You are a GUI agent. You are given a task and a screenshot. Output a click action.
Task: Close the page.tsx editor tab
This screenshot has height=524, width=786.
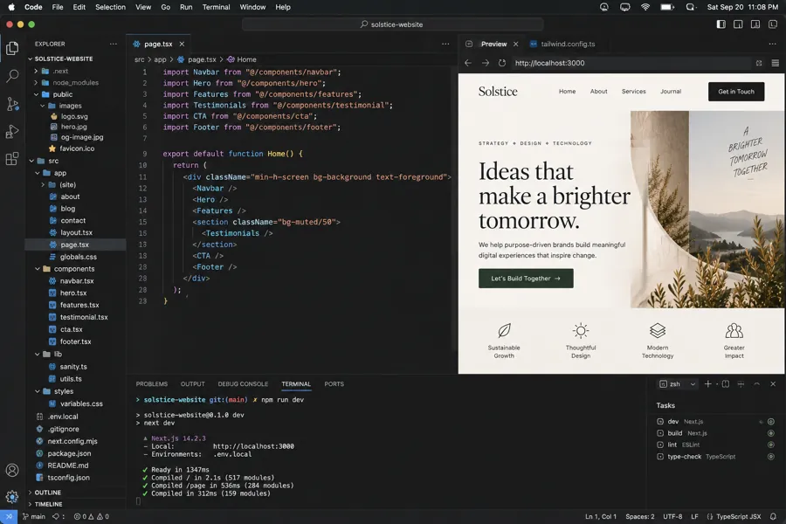182,45
